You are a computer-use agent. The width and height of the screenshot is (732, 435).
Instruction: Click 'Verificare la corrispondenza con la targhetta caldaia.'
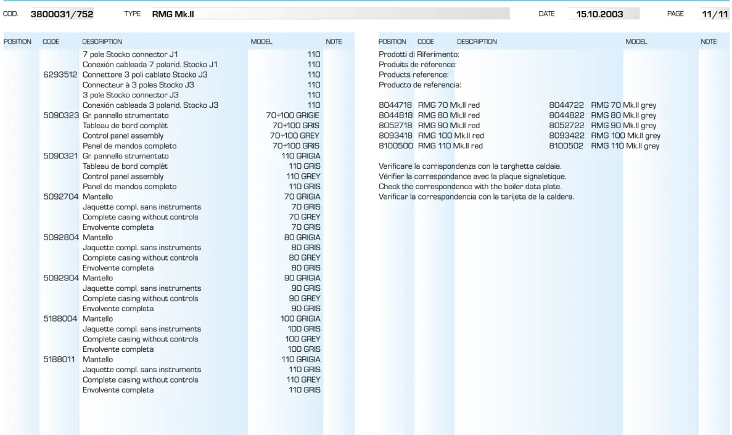(x=470, y=166)
